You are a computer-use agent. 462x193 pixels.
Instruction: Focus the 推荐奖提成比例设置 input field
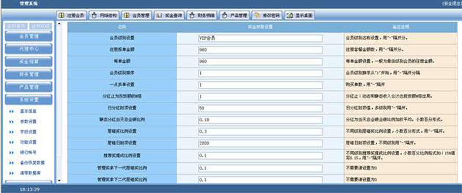260,156
